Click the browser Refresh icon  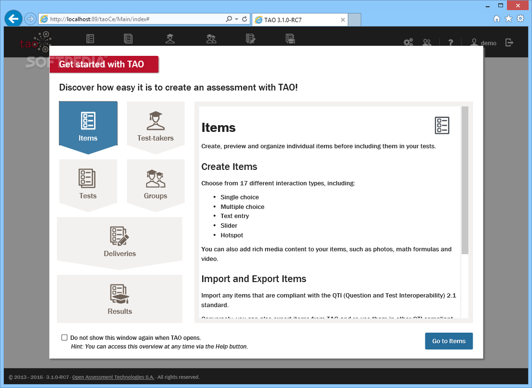coord(245,19)
